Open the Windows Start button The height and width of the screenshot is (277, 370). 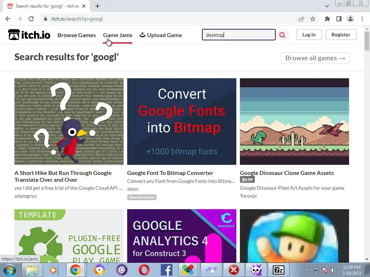click(x=9, y=270)
